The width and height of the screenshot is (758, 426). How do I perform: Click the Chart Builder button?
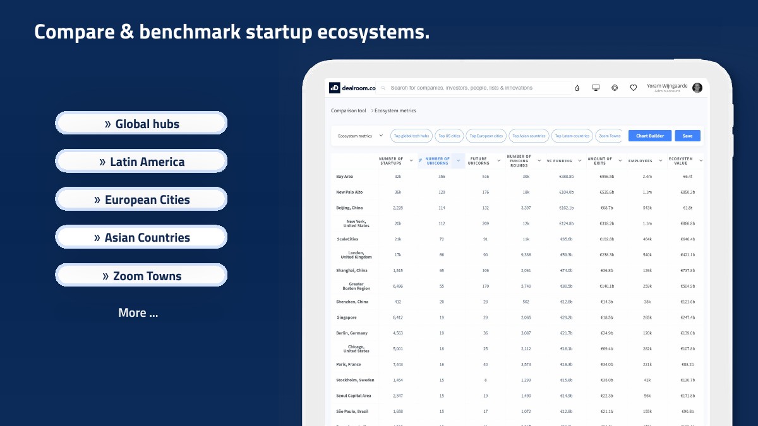pyautogui.click(x=649, y=136)
